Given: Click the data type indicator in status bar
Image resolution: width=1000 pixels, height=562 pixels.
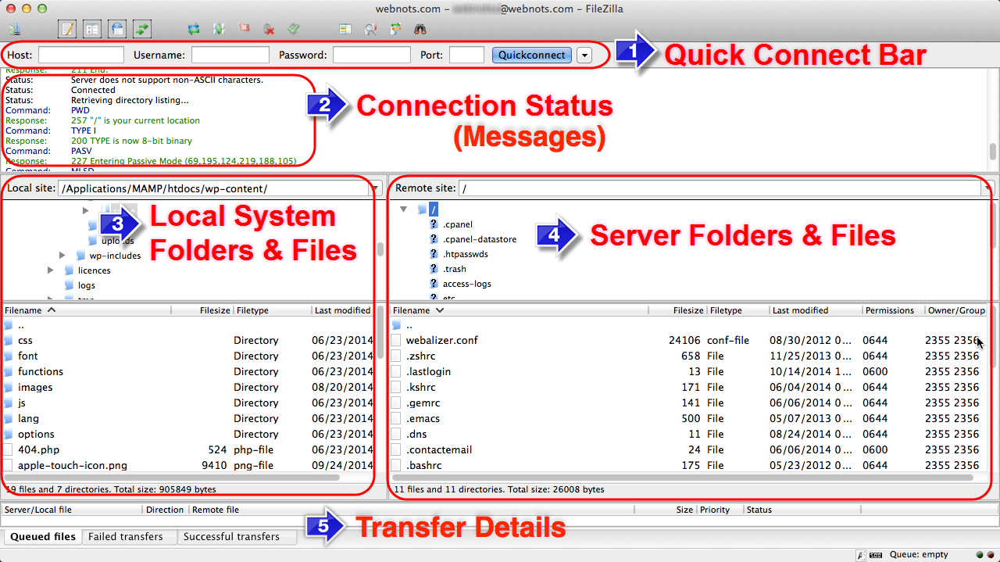Looking at the screenshot, I should [x=860, y=554].
